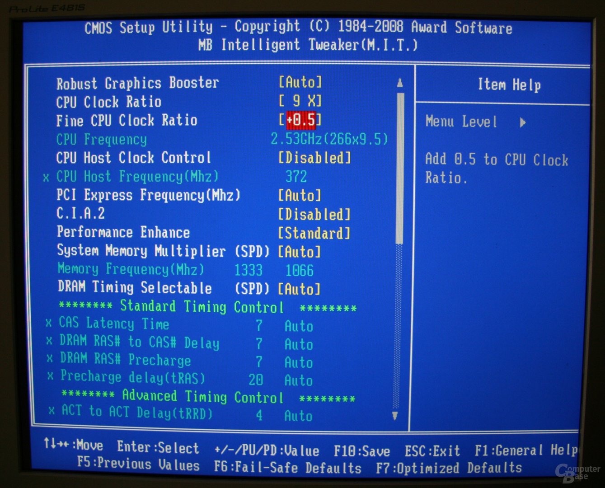Select the DRAM Timing Selectable label
The height and width of the screenshot is (488, 605).
pyautogui.click(x=135, y=287)
